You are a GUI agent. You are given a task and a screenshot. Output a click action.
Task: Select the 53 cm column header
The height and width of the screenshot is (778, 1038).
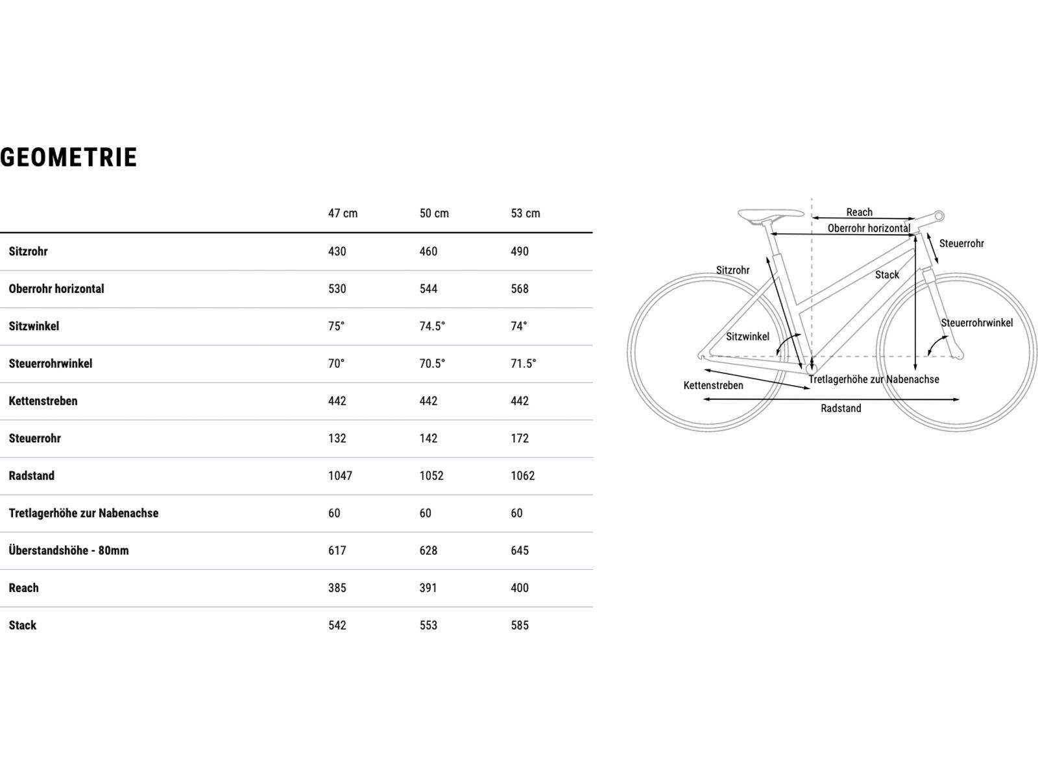tap(525, 213)
